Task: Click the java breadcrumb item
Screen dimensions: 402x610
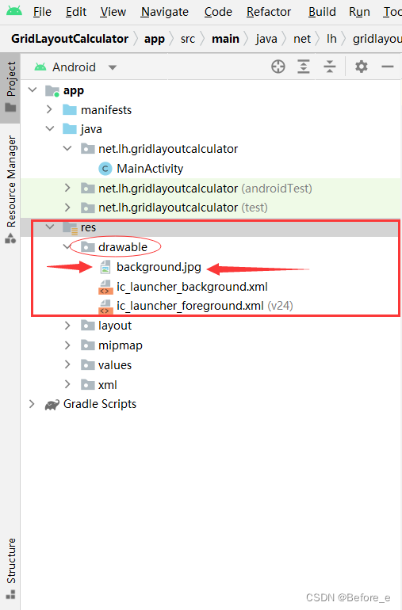Action: pyautogui.click(x=266, y=39)
